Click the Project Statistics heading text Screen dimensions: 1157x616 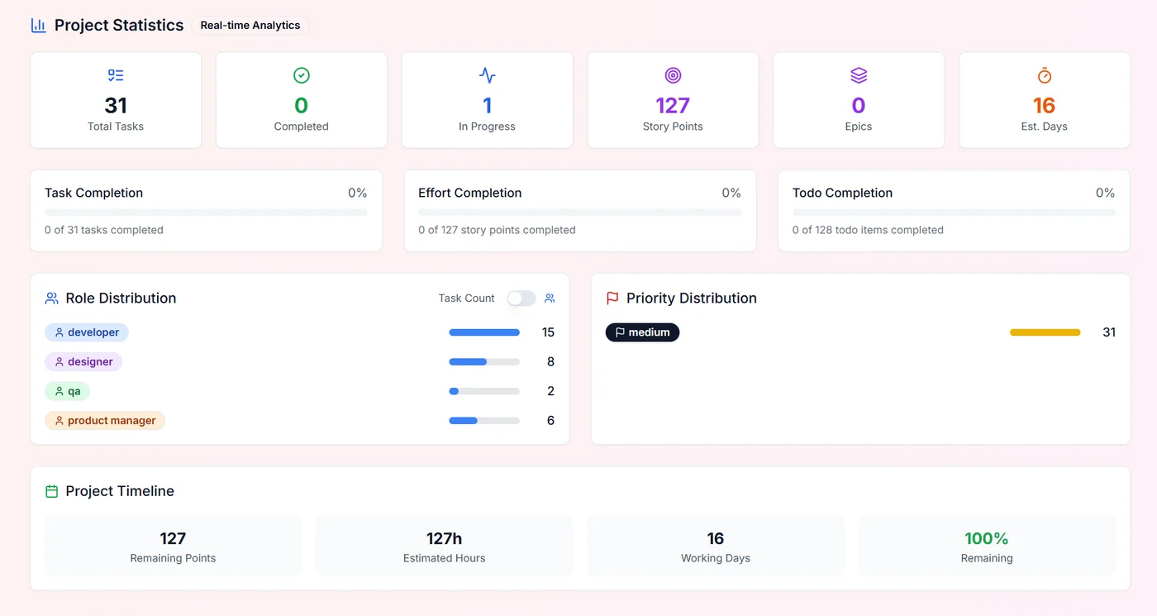[x=119, y=26]
